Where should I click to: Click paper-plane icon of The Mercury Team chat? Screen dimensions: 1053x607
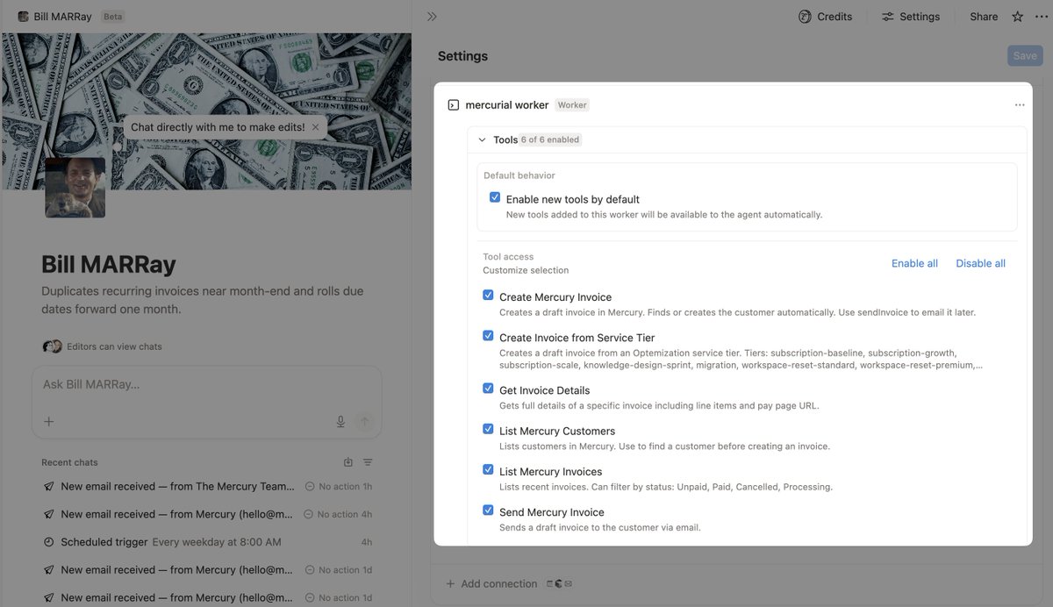[x=49, y=486]
